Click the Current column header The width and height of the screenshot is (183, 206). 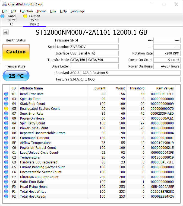click(x=100, y=88)
